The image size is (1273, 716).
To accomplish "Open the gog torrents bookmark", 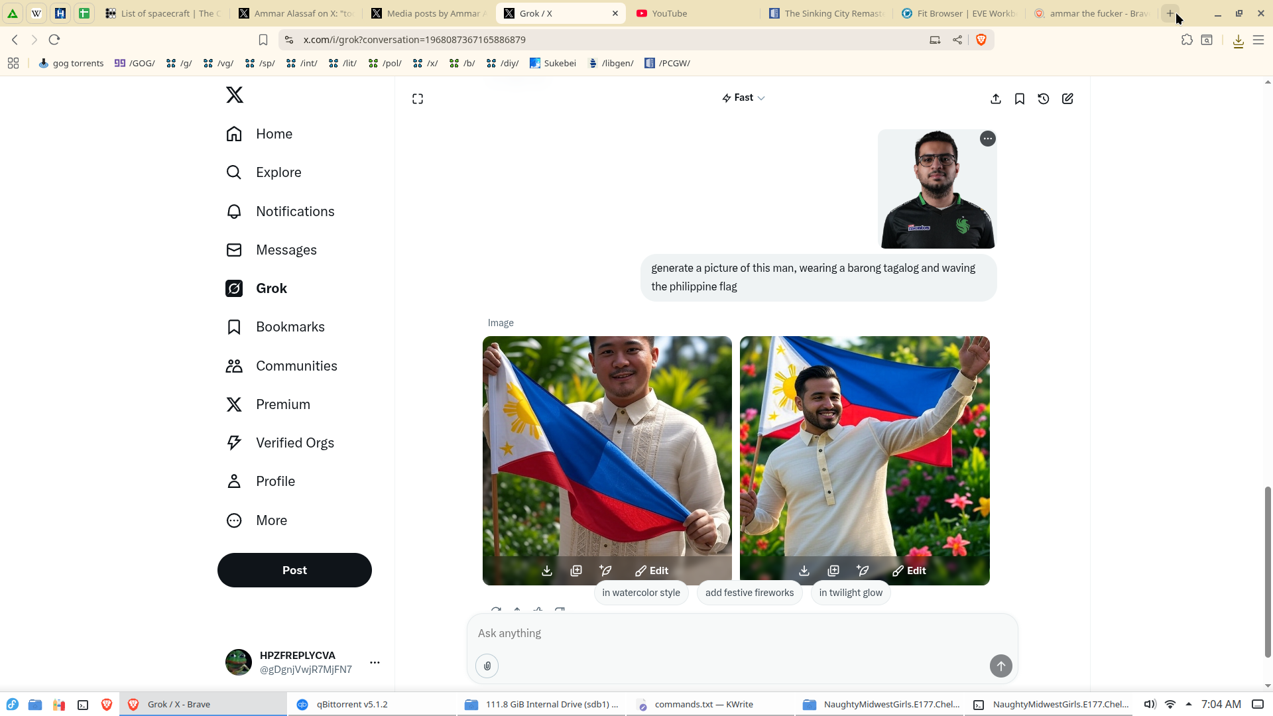I will [71, 63].
